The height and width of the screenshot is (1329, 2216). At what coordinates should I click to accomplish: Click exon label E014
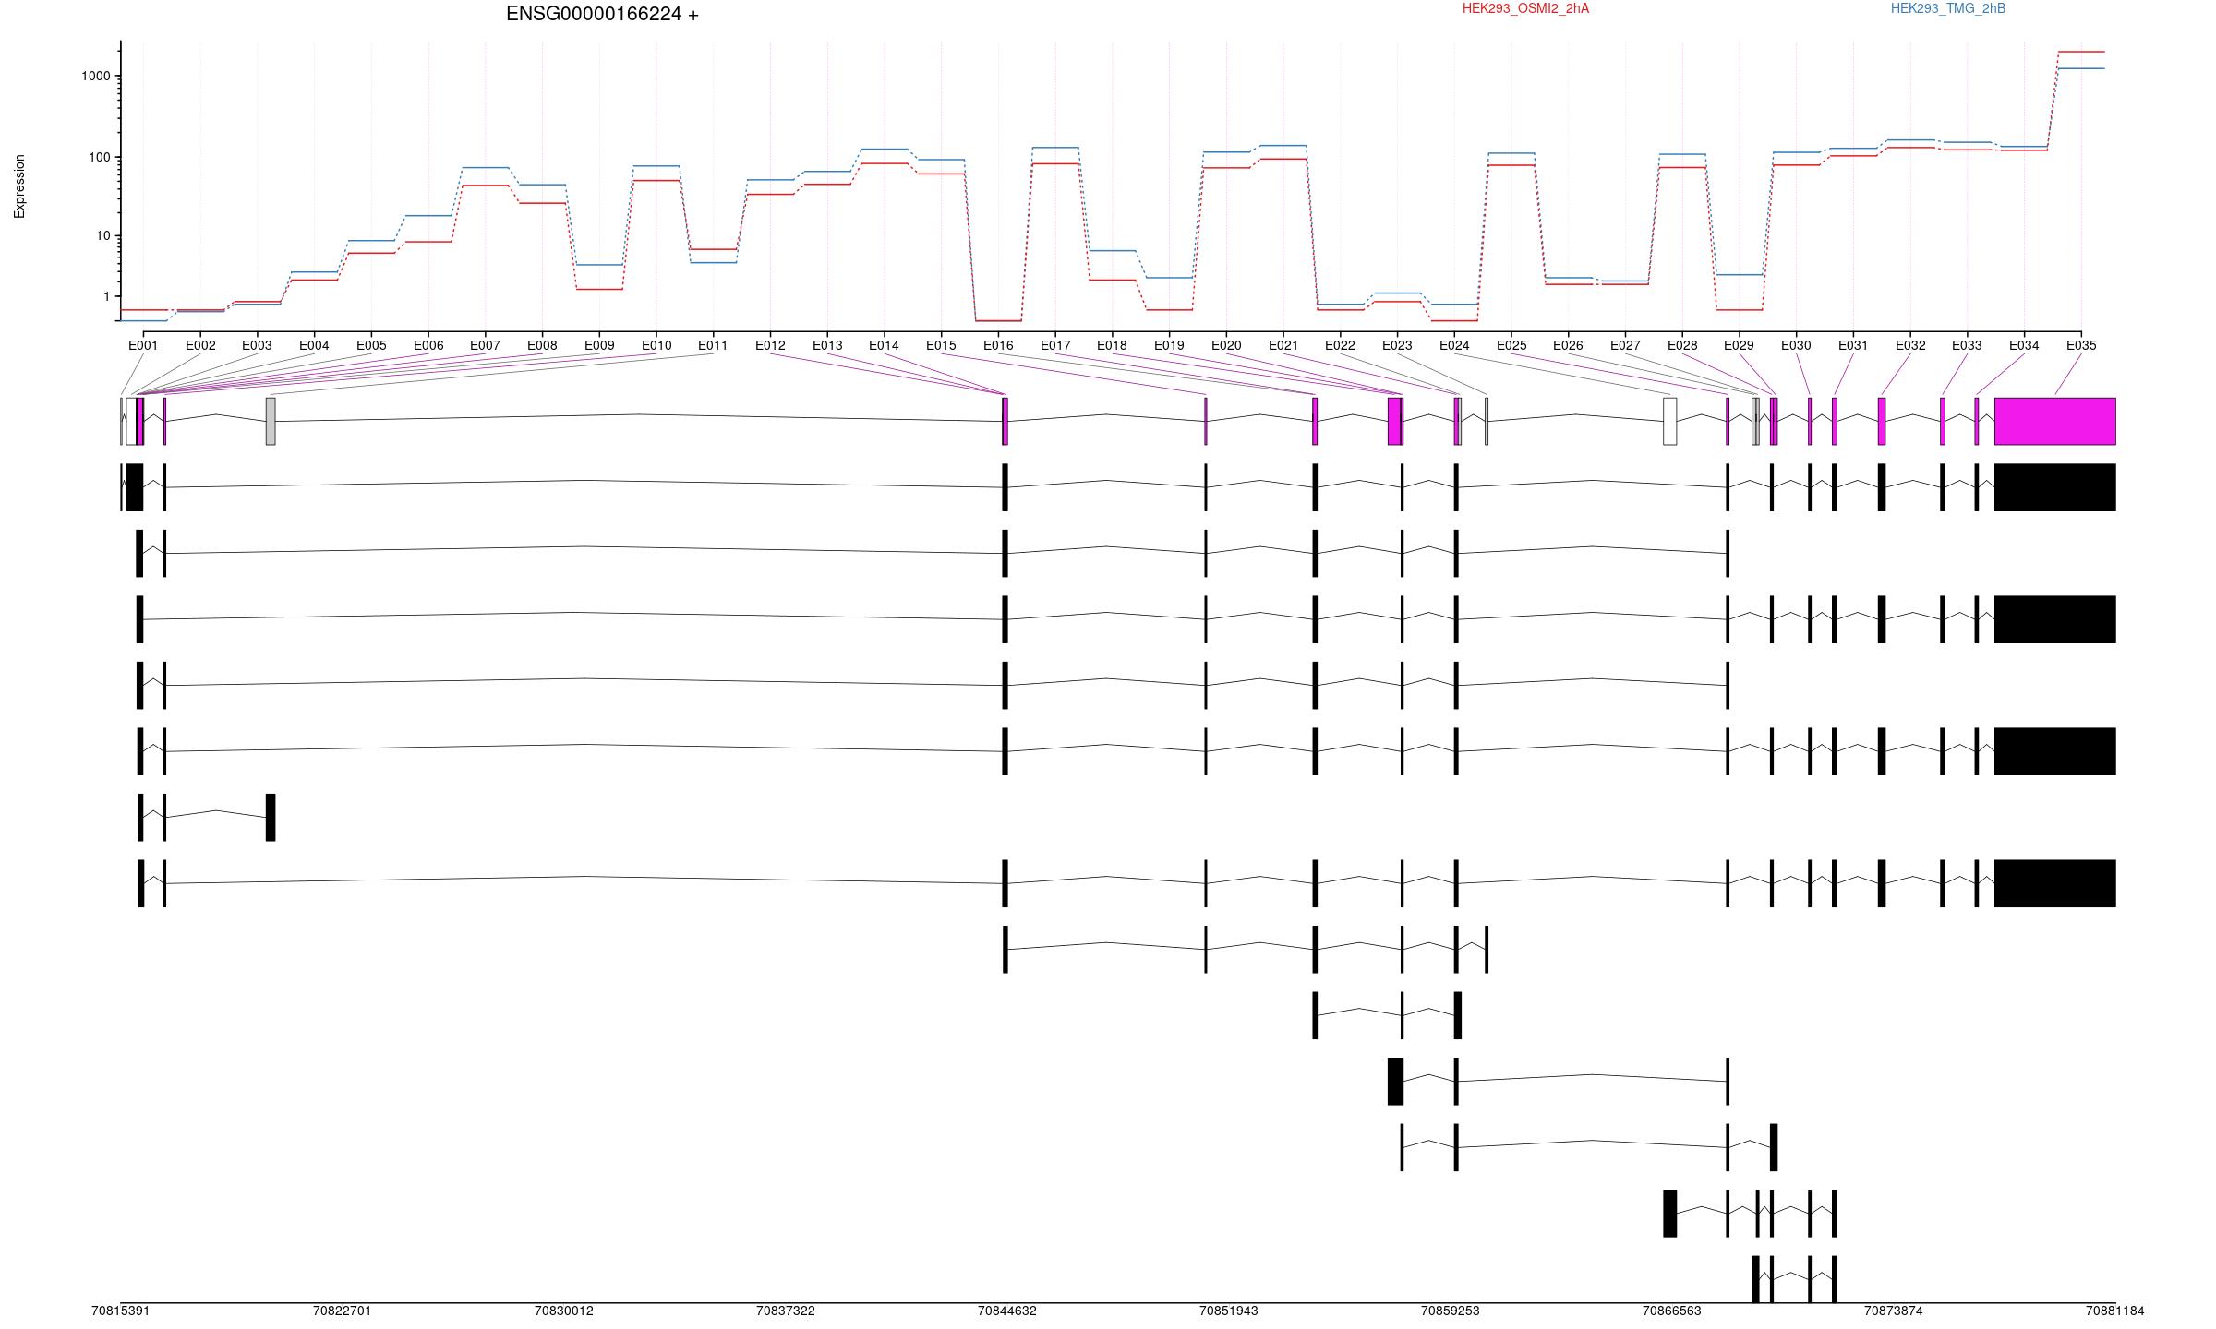pyautogui.click(x=884, y=345)
